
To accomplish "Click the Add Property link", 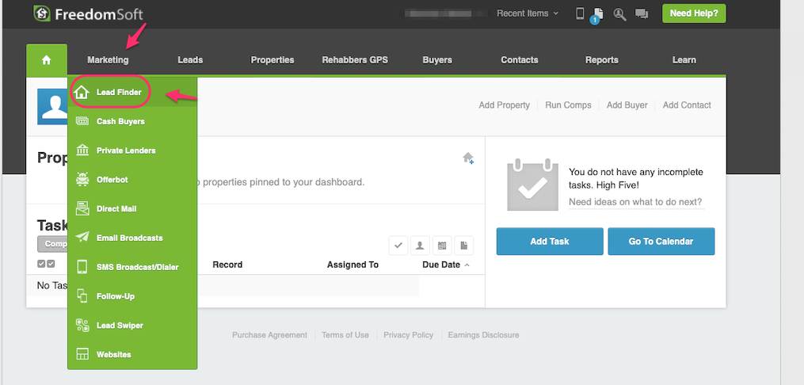I will pos(504,105).
